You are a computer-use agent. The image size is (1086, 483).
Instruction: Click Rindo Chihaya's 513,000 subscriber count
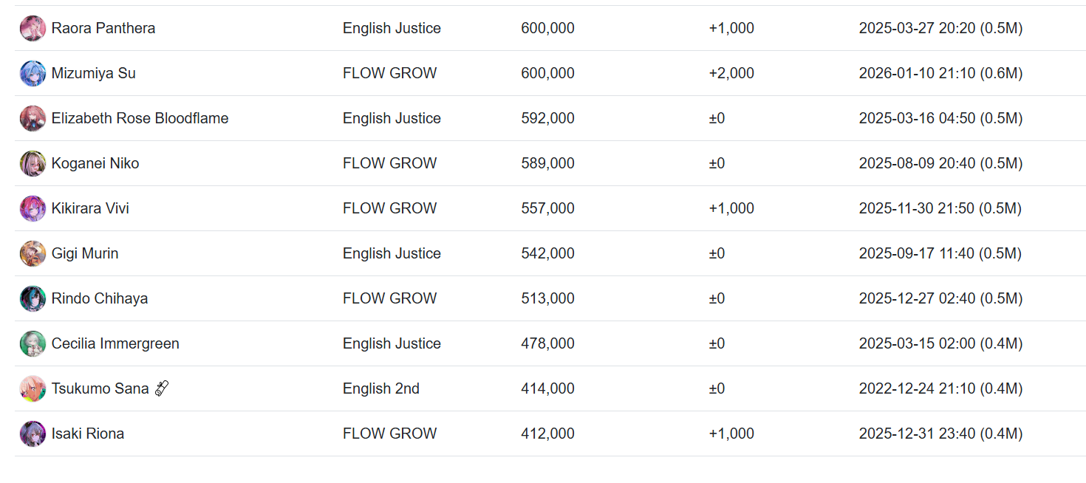(x=547, y=299)
